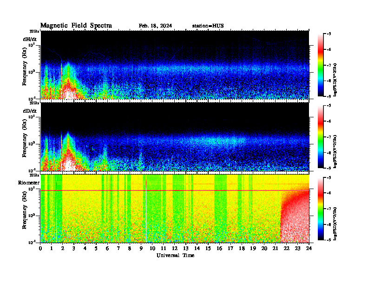The width and height of the screenshot is (368, 285).
Task: Click the "-7" tick on the top colorbar
Action: click(x=329, y=65)
